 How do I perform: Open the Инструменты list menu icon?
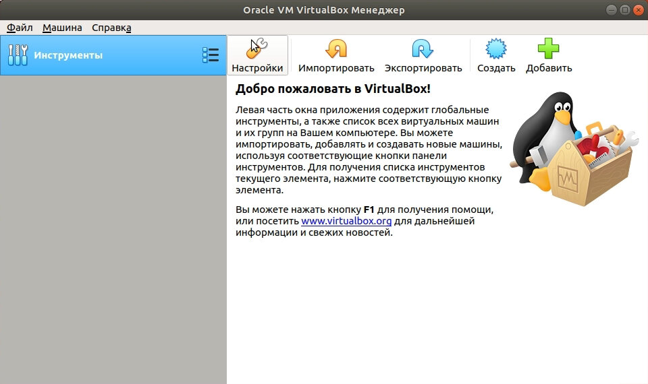pos(211,55)
